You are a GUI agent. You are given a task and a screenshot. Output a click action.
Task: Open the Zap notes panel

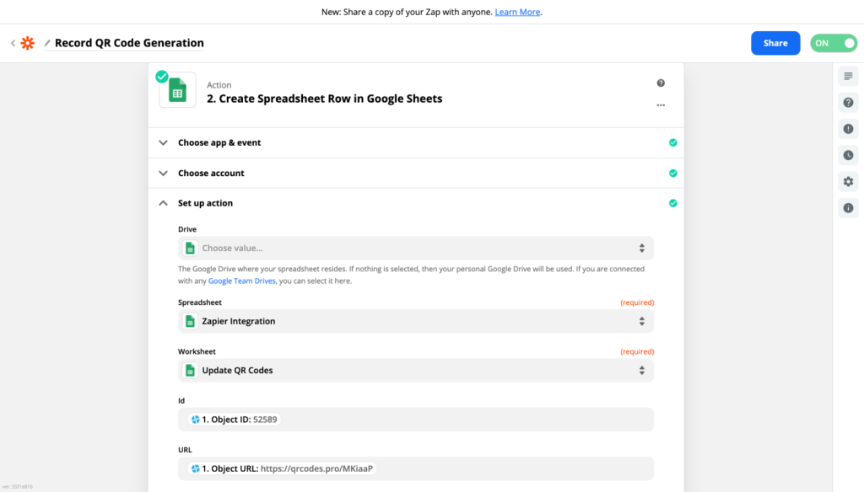click(x=847, y=76)
